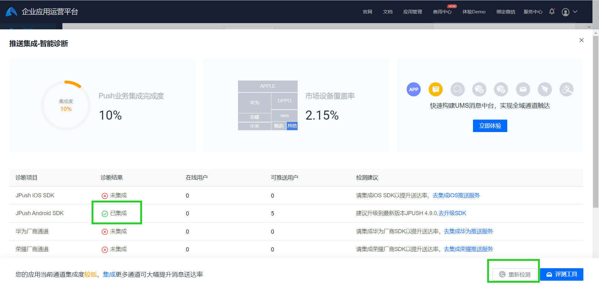Select the WeChat official account channel icon
The image size is (599, 291).
pos(479,89)
